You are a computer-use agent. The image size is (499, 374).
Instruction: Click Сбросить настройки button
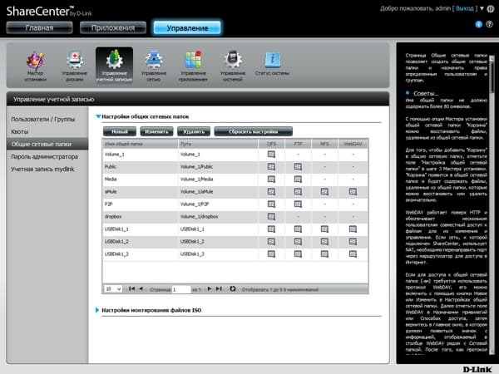pyautogui.click(x=254, y=131)
